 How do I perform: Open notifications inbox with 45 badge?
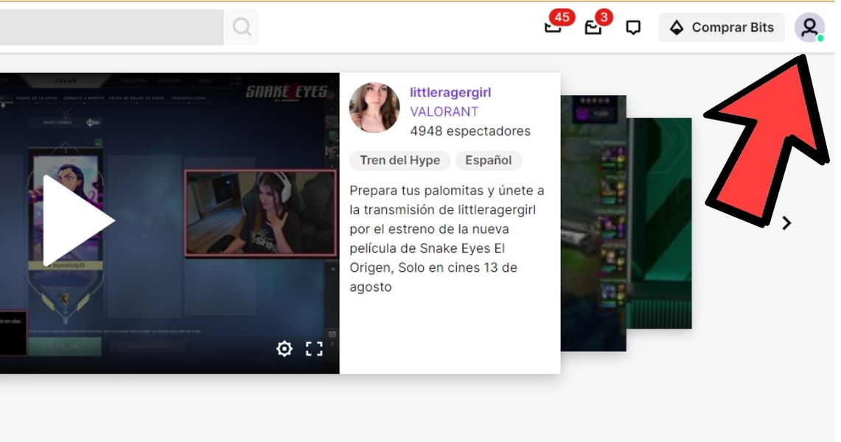(553, 27)
